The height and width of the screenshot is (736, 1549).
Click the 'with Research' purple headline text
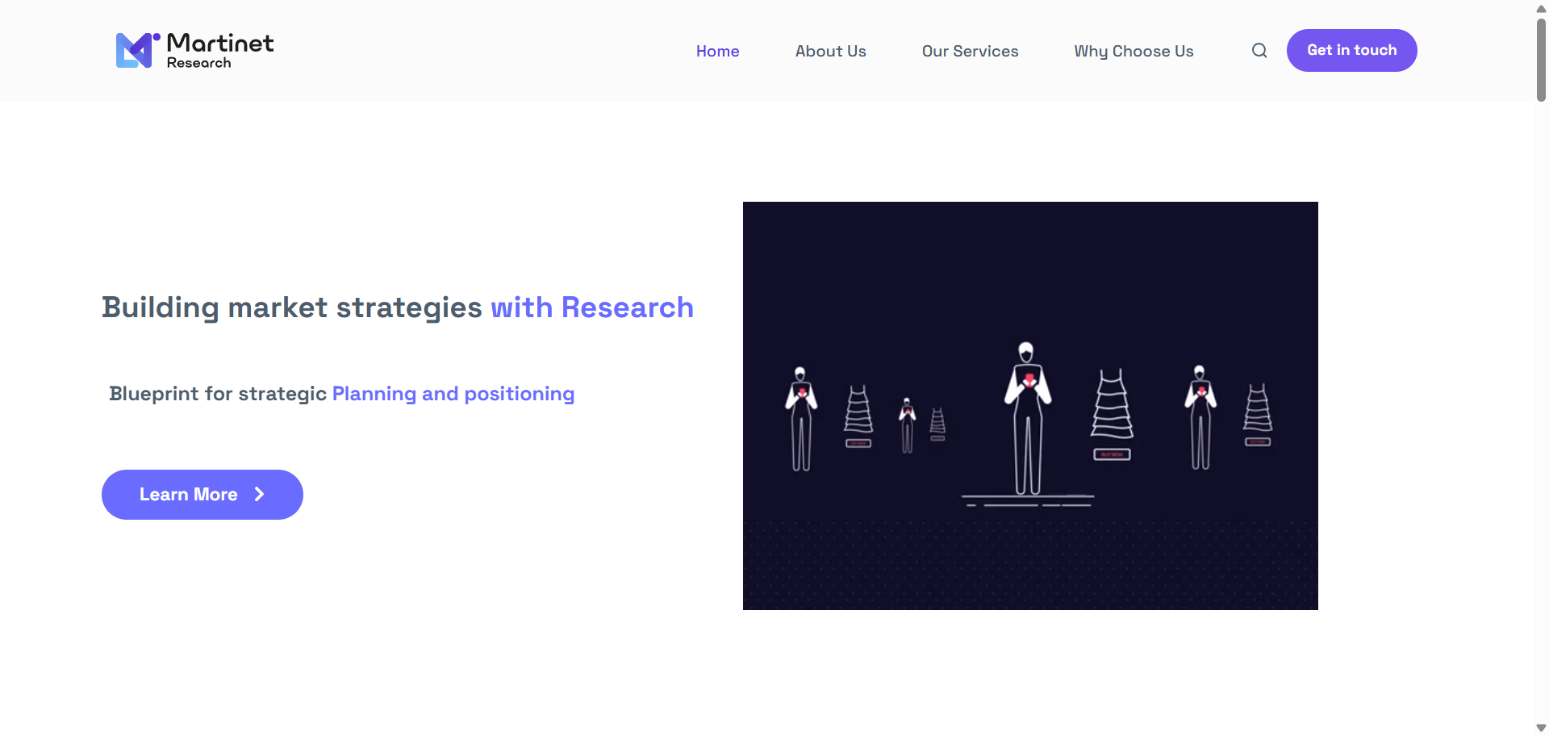[592, 307]
